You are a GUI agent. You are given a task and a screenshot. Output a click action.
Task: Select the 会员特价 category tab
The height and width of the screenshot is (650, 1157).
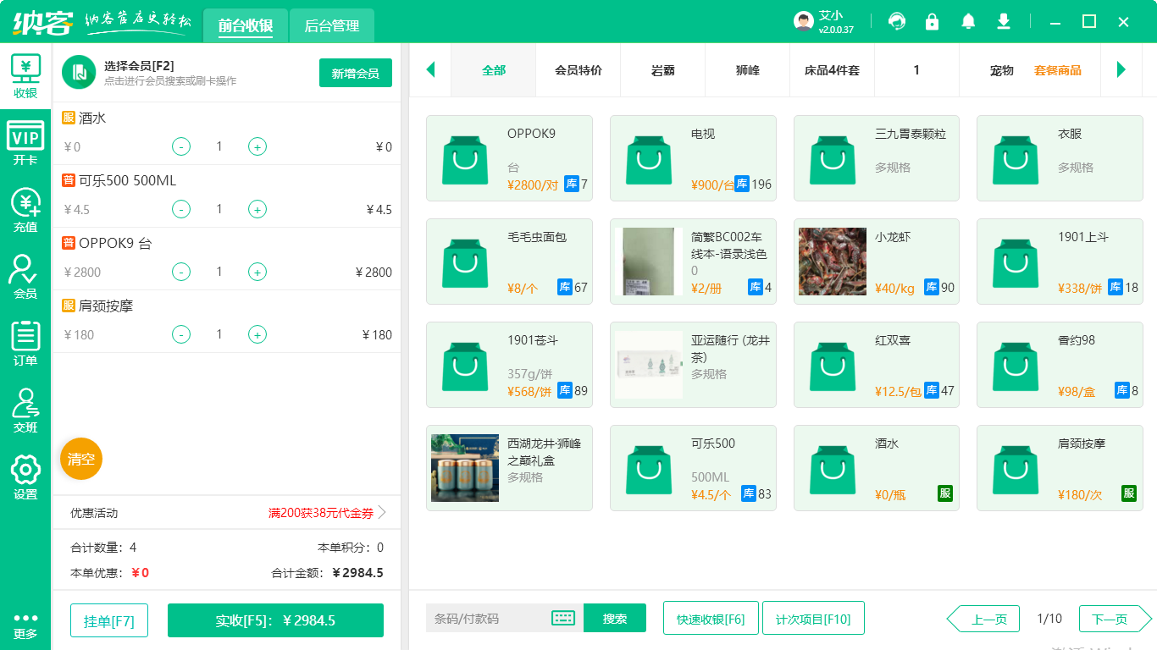coord(578,70)
